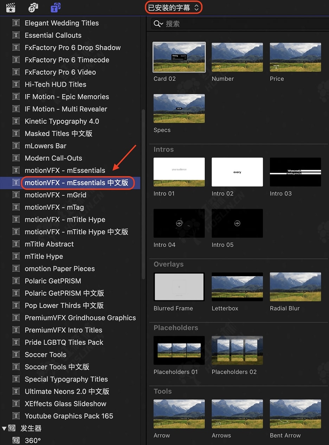Click the icon beside XEffects Glass Slideshow

16,404
